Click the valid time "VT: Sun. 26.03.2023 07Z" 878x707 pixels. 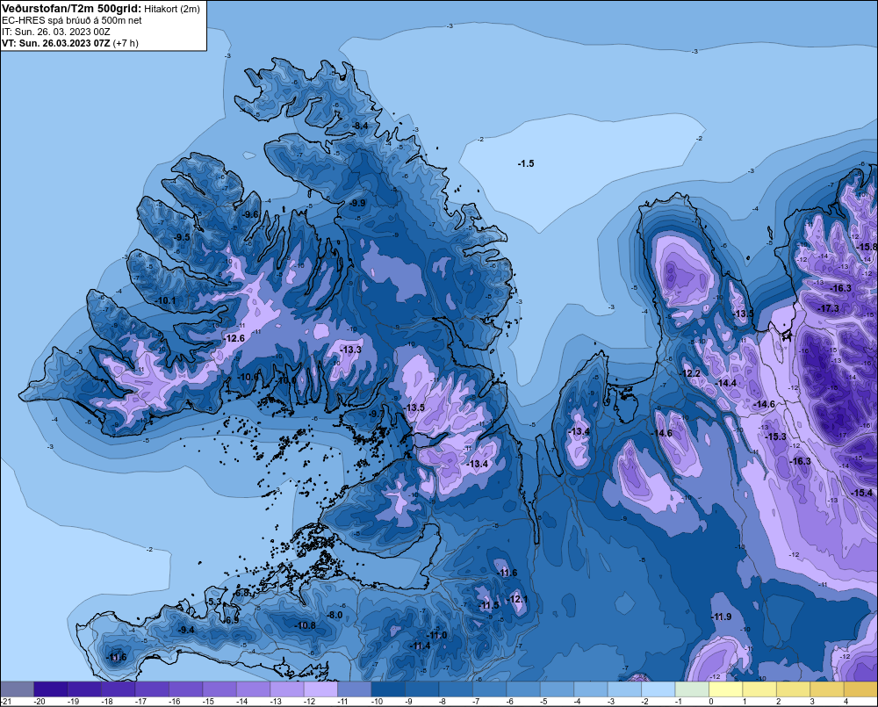tap(56, 43)
